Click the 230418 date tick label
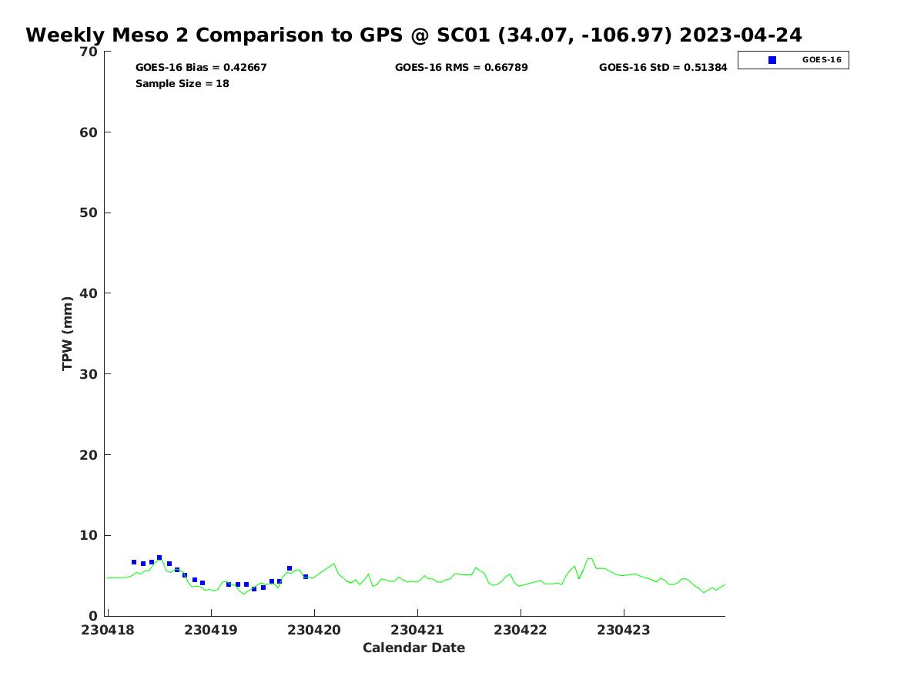 coord(109,630)
